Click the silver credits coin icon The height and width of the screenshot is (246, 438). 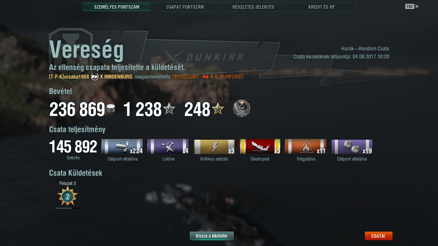pos(110,109)
